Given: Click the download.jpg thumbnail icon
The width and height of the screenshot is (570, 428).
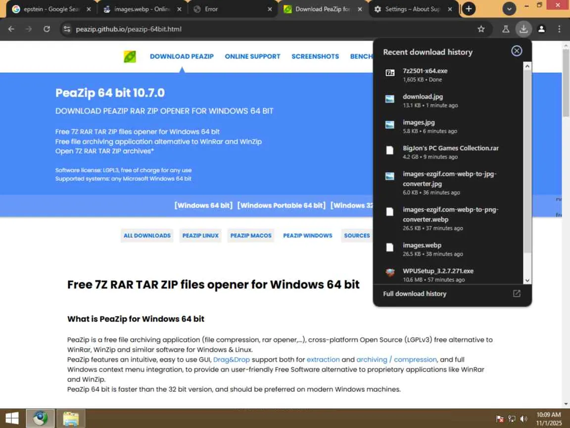Looking at the screenshot, I should point(390,99).
